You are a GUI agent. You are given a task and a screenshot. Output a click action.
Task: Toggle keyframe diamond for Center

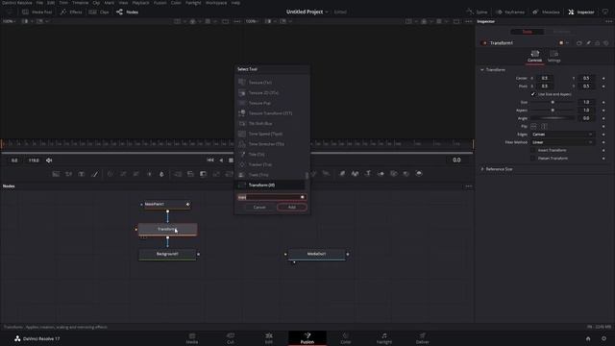(603, 79)
